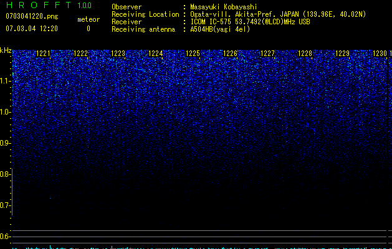Viewport: 392px width, 249px height.
Task: Select the Ogata-vill. Akita-Pref. JAPAN location text
Action: (x=278, y=14)
